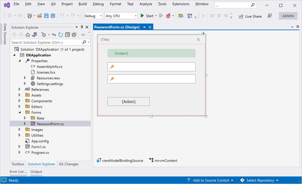The width and height of the screenshot is (302, 184).
Task: Click the ADMIN account button
Action: pyautogui.click(x=288, y=16)
